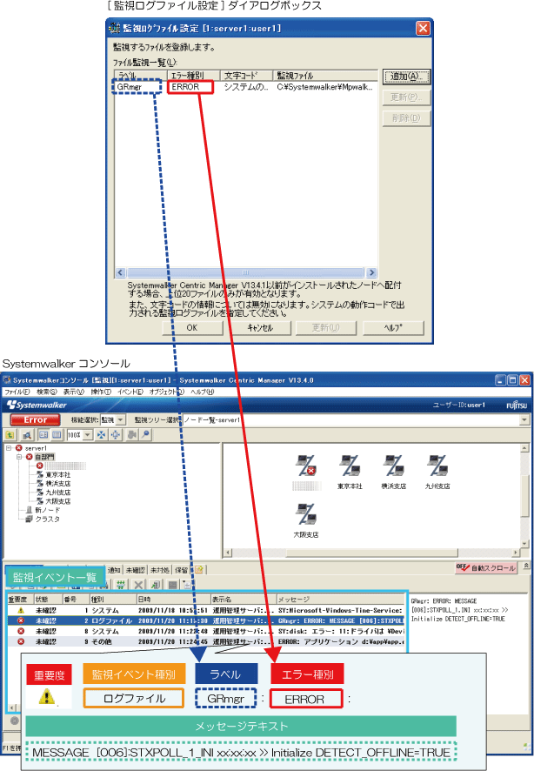
Task: Open the 表示(V) menu
Action: click(74, 392)
